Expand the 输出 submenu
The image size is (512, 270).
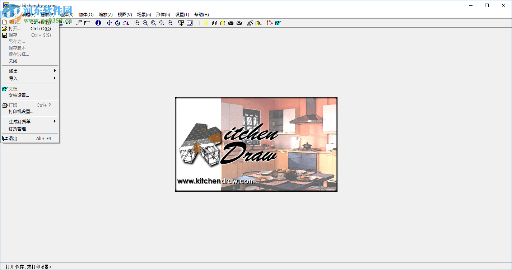coord(30,71)
